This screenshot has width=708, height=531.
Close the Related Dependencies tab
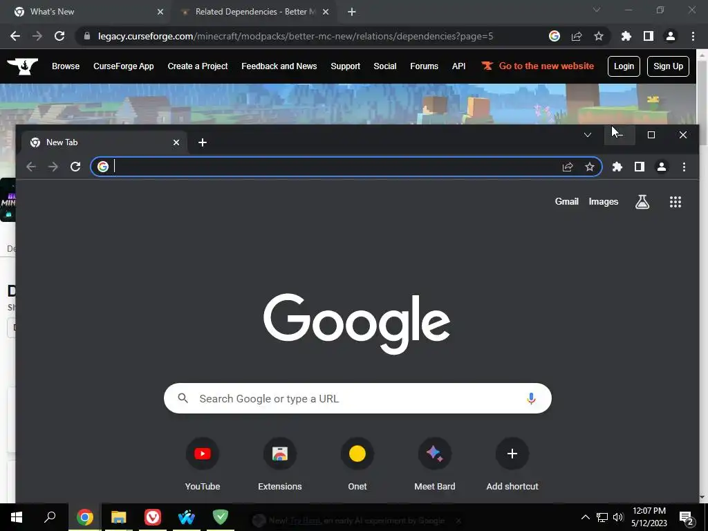pos(326,12)
